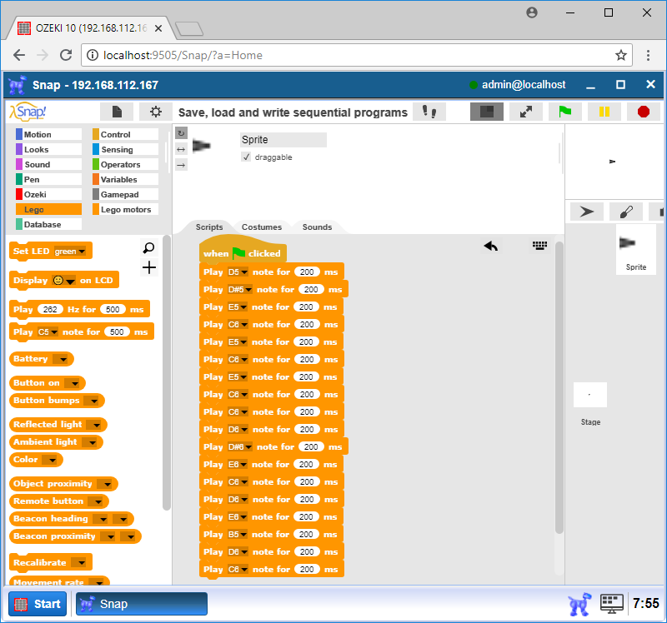The height and width of the screenshot is (623, 667).
Task: Select the Sprite thumbnail in corral
Action: (x=635, y=250)
